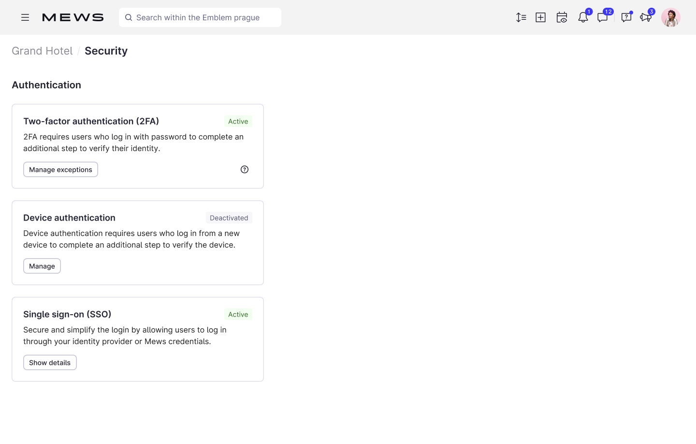This screenshot has width=696, height=444.
Task: Open the chat messages icon
Action: click(x=602, y=17)
